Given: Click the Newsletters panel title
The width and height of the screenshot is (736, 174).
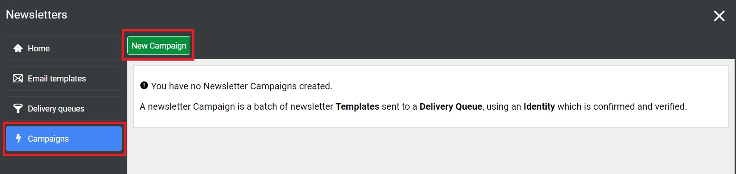Looking at the screenshot, I should (x=37, y=15).
